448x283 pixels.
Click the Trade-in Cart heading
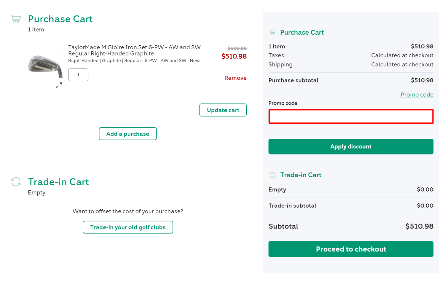pyautogui.click(x=58, y=182)
